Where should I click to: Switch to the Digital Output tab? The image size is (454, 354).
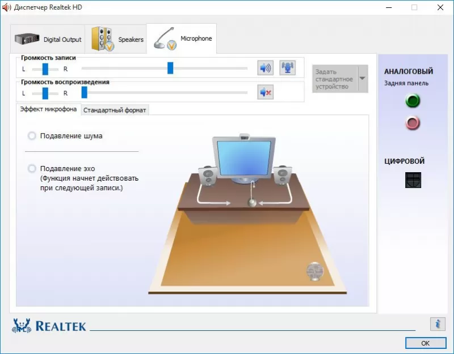[48, 39]
